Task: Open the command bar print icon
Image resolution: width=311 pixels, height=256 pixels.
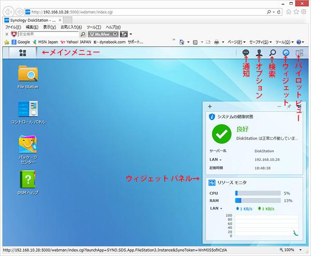Action: 217,42
